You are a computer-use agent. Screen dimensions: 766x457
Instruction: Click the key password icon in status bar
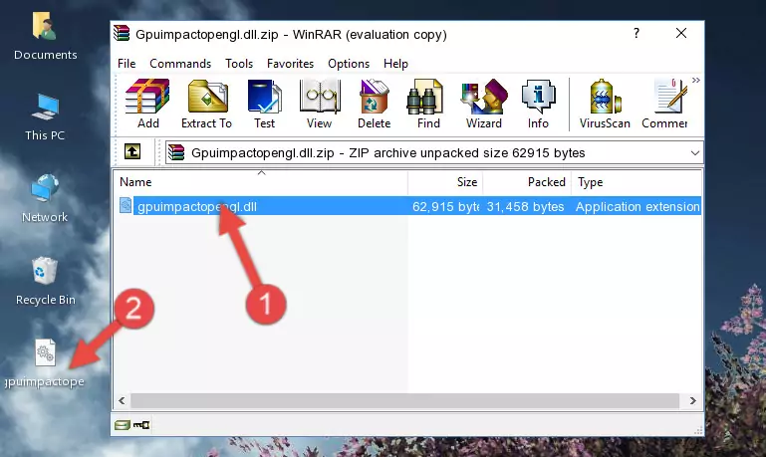click(x=141, y=425)
